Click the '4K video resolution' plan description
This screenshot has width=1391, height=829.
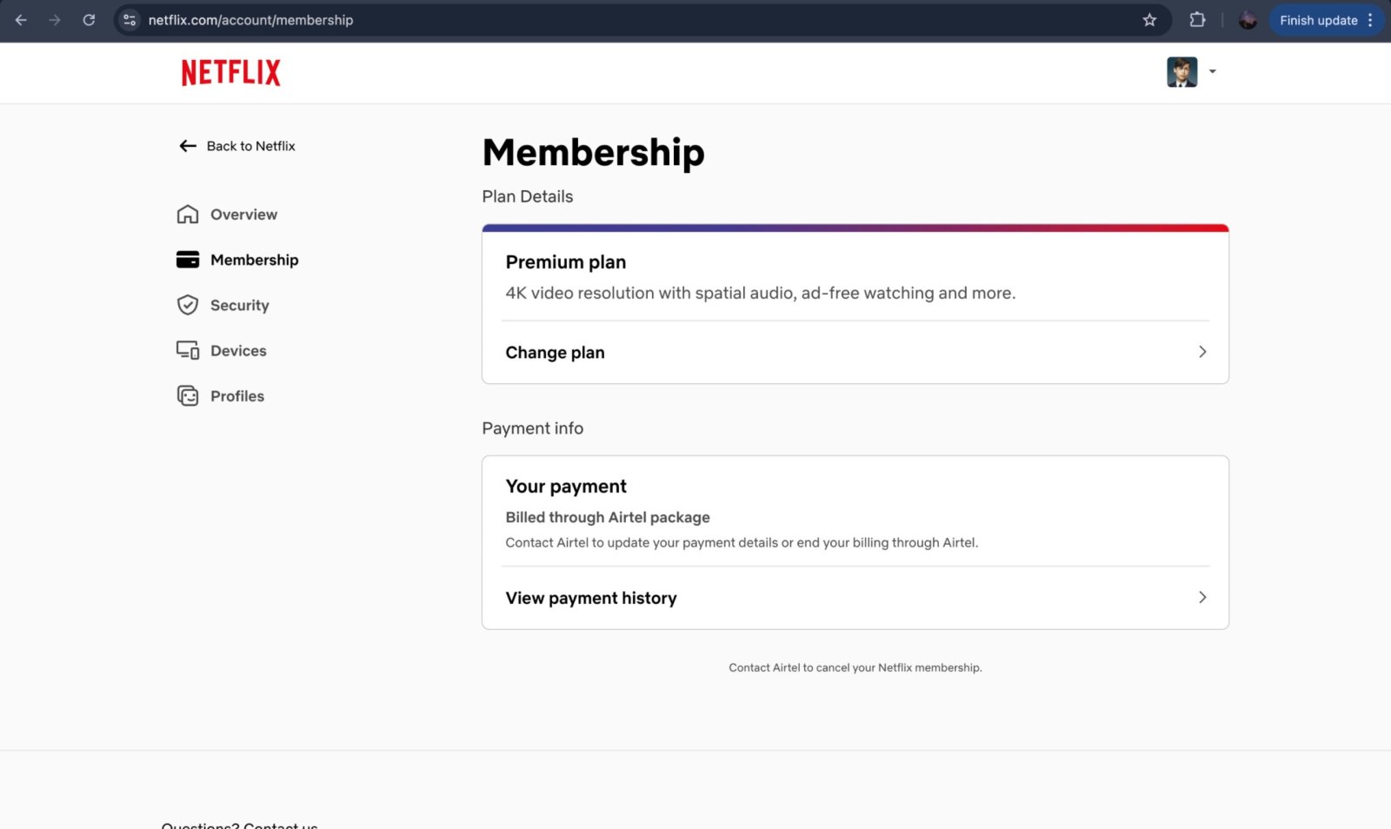point(761,293)
